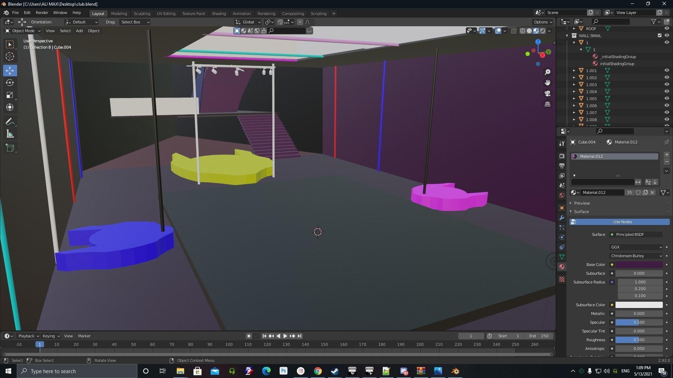The height and width of the screenshot is (378, 673).
Task: Switch perspective/orthographic grid icon
Action: pyautogui.click(x=548, y=104)
